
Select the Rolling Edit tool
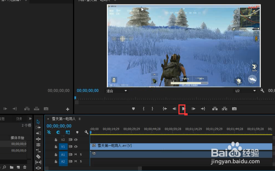tap(38, 145)
